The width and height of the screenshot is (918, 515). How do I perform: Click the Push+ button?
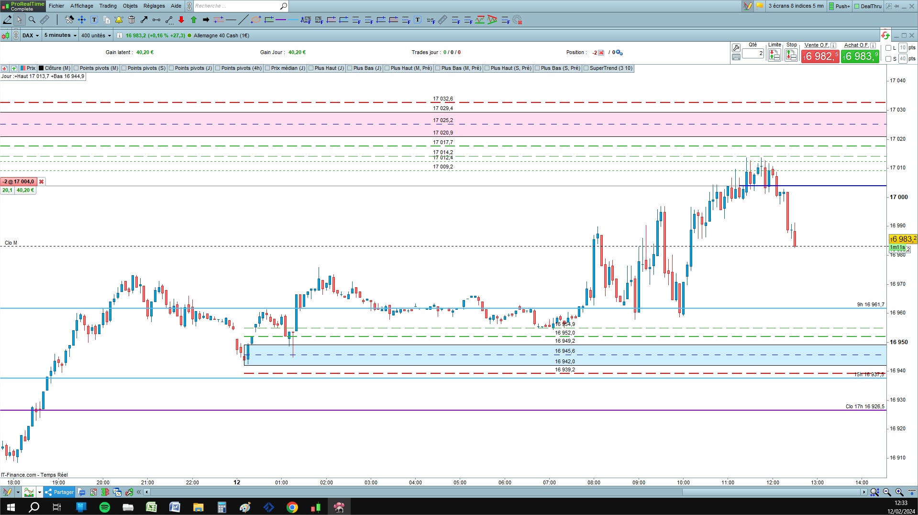[840, 6]
